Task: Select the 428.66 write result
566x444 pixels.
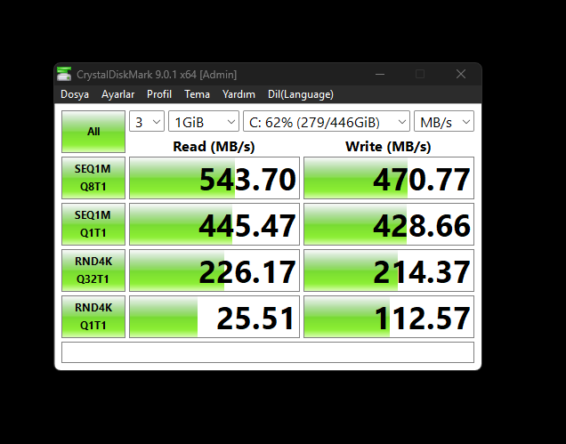Action: click(x=389, y=224)
